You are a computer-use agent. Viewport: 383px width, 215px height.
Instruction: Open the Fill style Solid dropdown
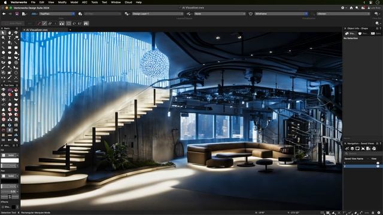click(10, 155)
